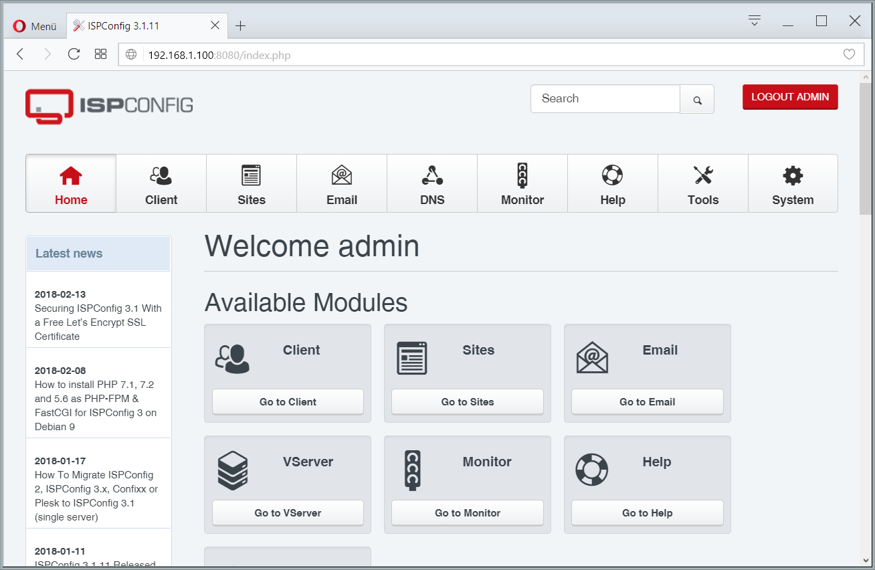Click the VServer stack module icon
875x570 pixels.
233,471
